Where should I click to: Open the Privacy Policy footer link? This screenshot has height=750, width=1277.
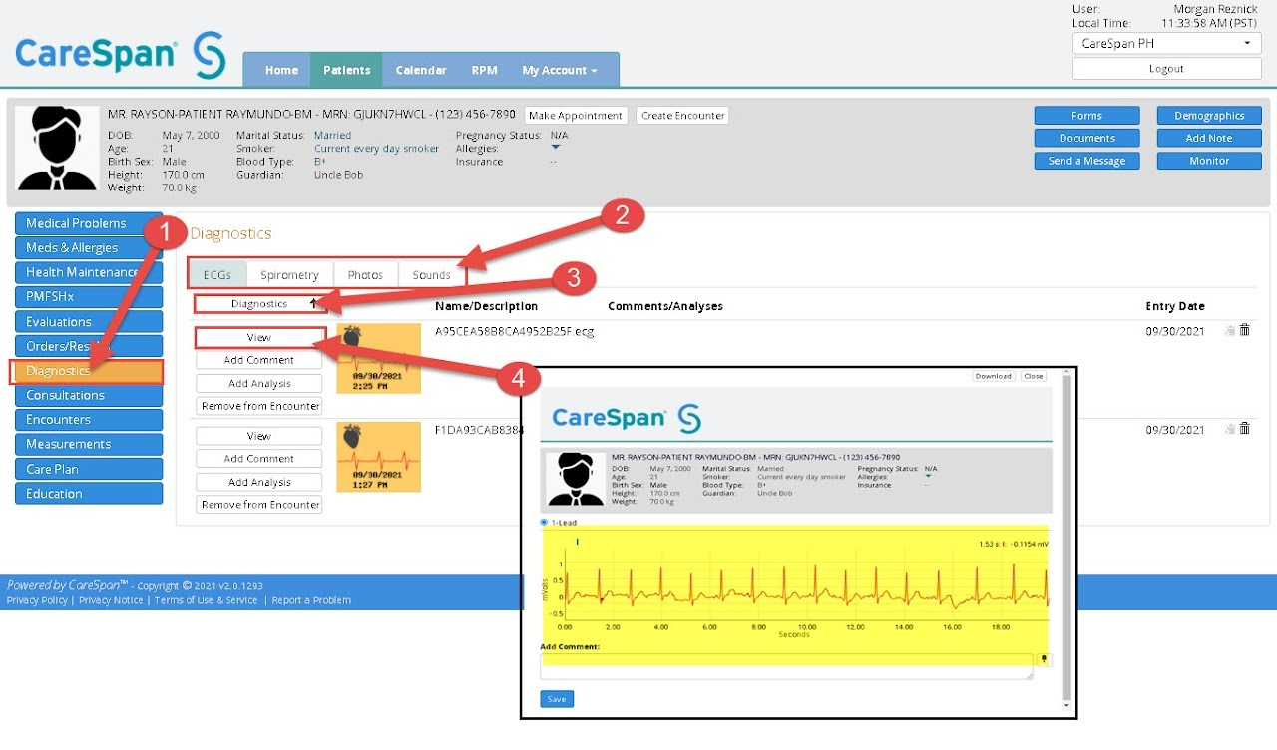37,600
